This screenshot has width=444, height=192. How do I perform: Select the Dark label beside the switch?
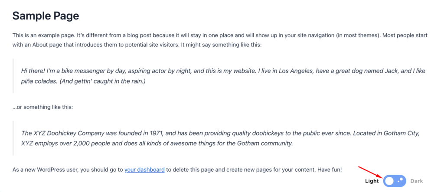[417, 181]
